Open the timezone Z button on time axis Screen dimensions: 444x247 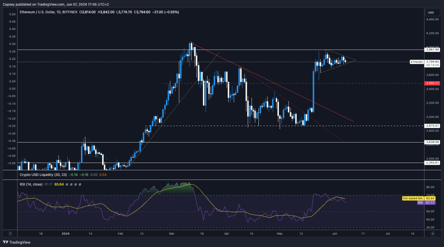[x=10, y=234]
